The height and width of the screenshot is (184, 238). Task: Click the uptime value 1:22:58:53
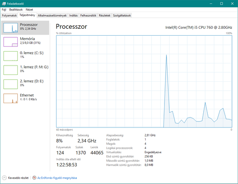(66, 165)
